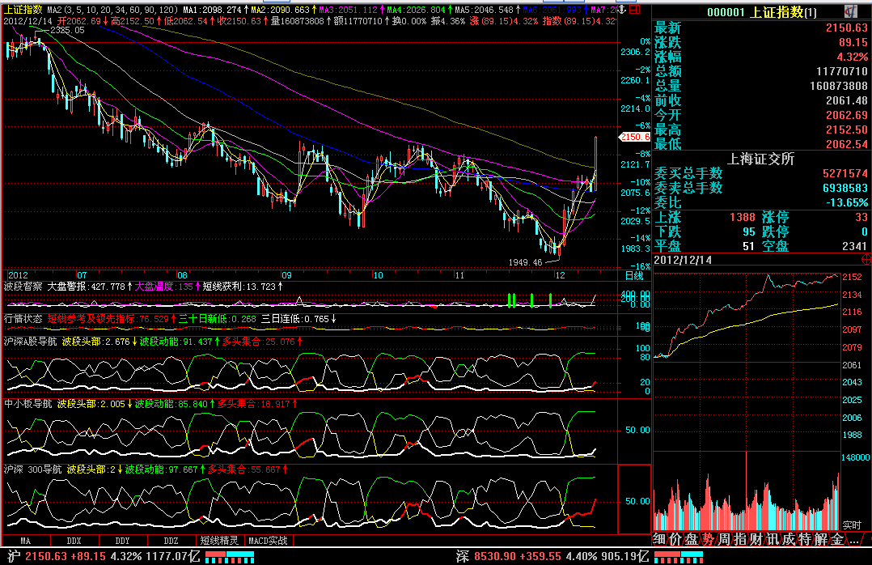The height and width of the screenshot is (565, 872).
Task: Click the 日线 period label
Action: 633,275
